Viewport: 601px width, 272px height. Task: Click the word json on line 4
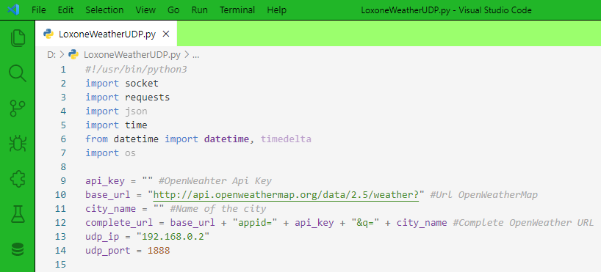tap(136, 111)
